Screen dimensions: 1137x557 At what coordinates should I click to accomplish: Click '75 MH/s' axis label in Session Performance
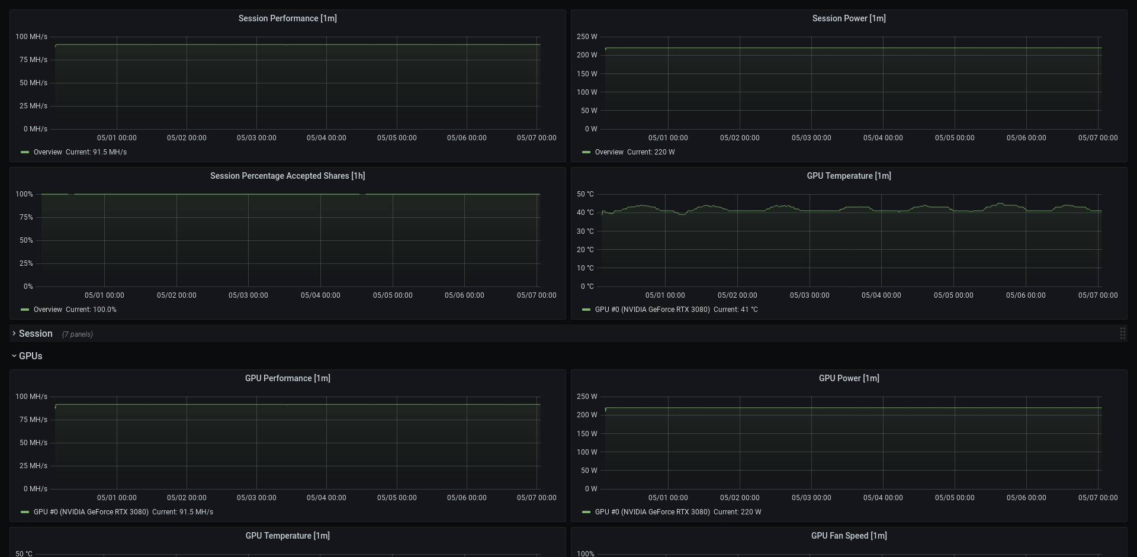point(33,60)
